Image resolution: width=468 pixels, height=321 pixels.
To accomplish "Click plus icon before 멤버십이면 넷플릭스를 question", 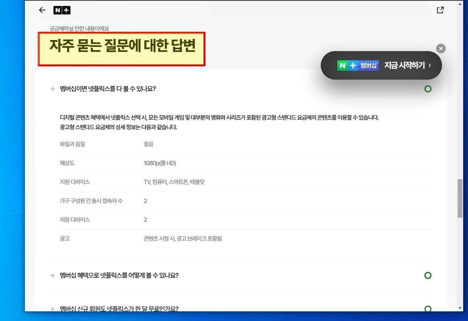I will [53, 89].
